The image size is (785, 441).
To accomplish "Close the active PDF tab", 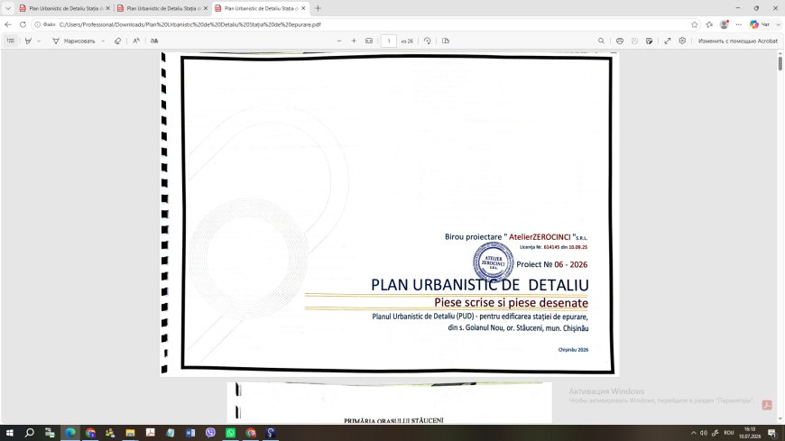I will click(x=303, y=8).
